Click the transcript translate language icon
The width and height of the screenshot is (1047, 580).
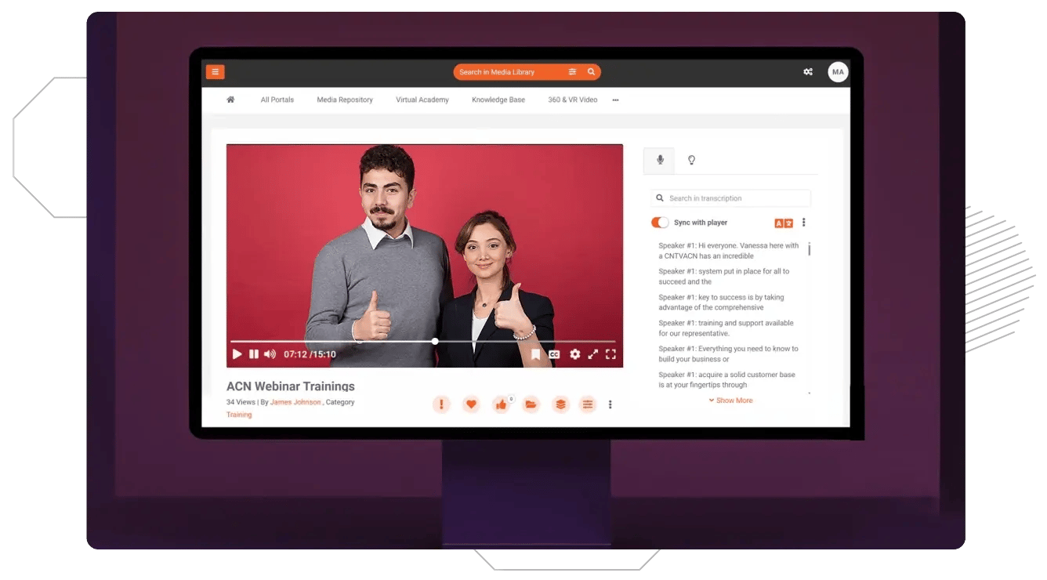pyautogui.click(x=783, y=223)
